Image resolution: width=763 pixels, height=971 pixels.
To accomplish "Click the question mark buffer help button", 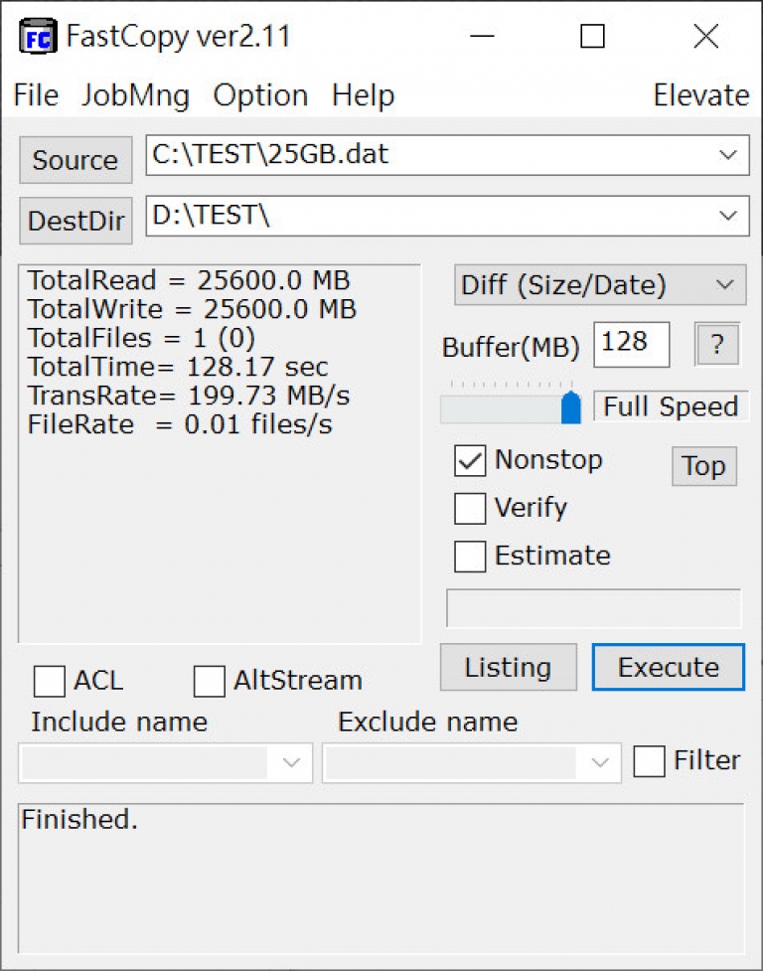I will pyautogui.click(x=716, y=344).
